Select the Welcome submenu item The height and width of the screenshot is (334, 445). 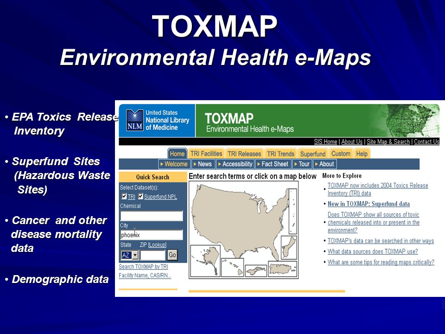pyautogui.click(x=174, y=164)
